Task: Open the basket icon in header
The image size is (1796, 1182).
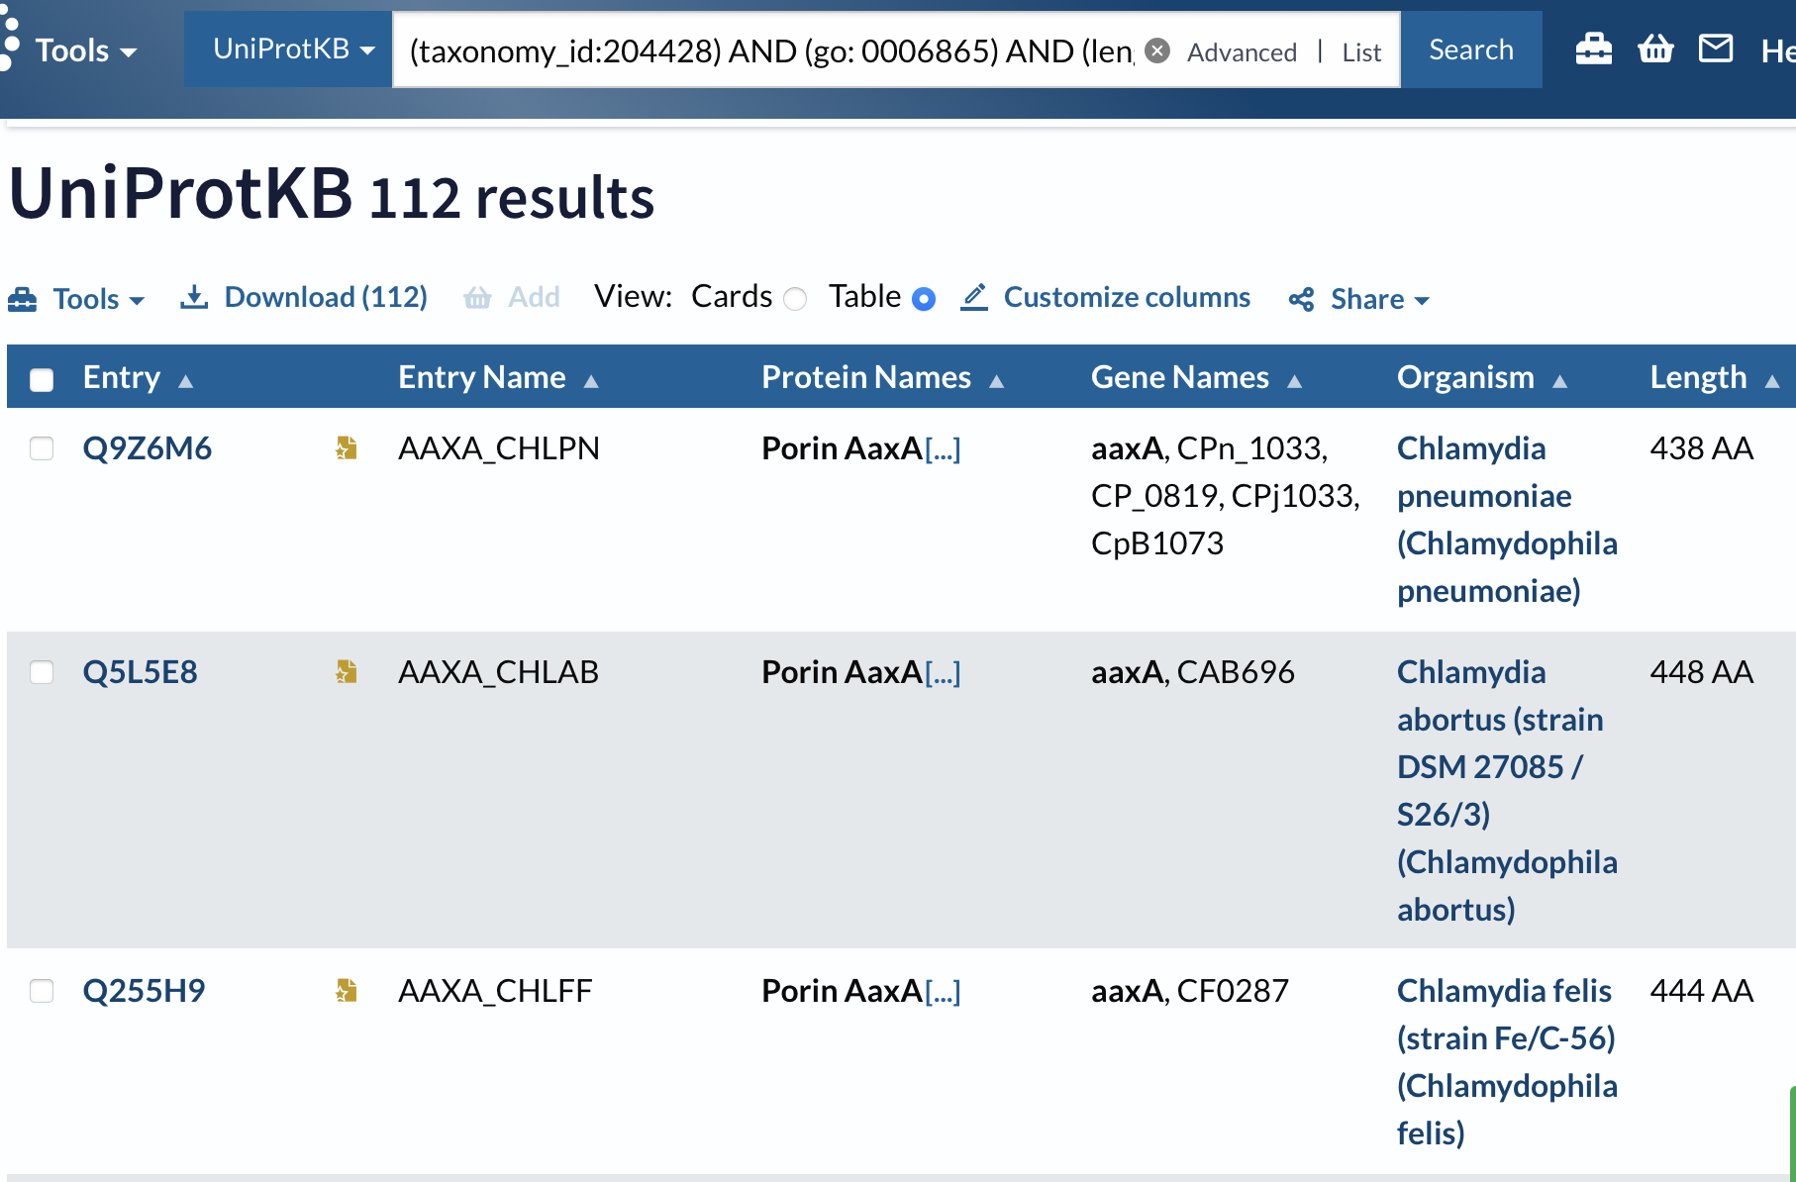Action: [x=1655, y=49]
